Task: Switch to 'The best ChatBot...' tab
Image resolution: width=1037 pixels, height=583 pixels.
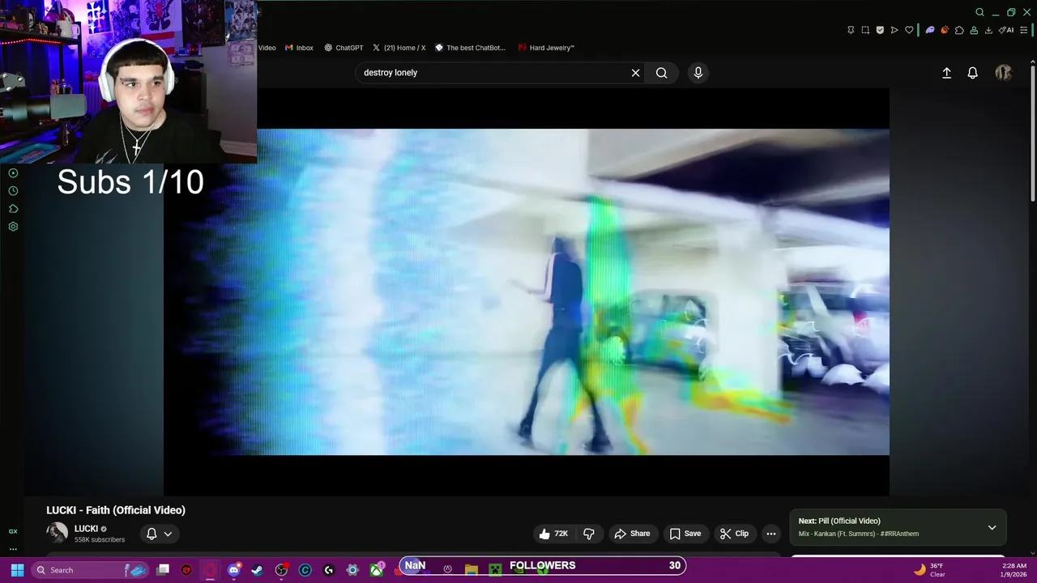Action: click(470, 48)
